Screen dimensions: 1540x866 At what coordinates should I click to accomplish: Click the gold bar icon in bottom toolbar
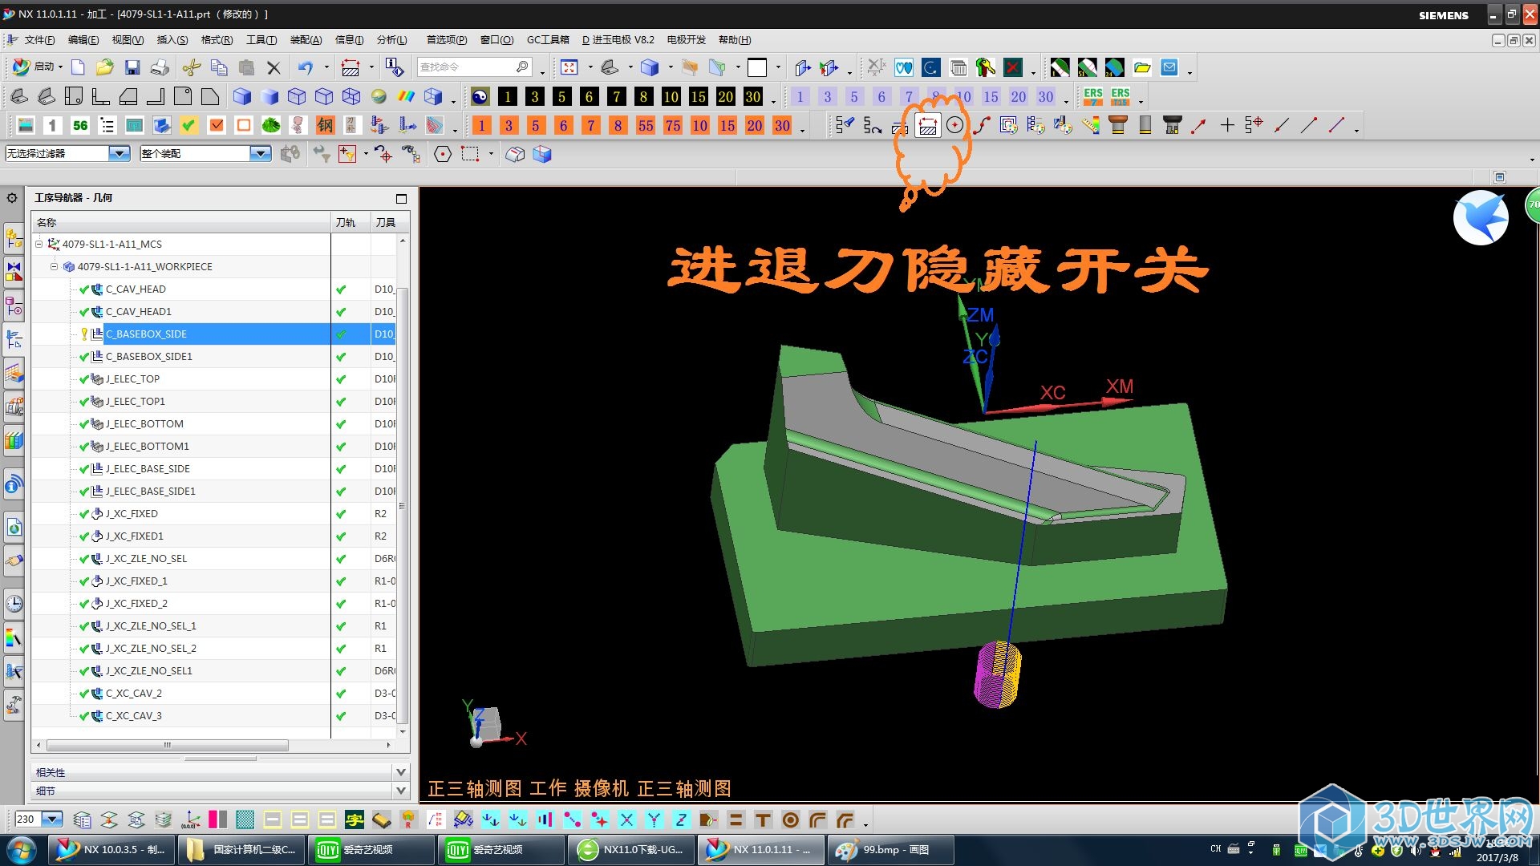[x=382, y=819]
